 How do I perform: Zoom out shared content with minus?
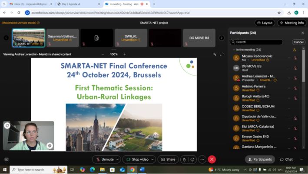pos(103,54)
